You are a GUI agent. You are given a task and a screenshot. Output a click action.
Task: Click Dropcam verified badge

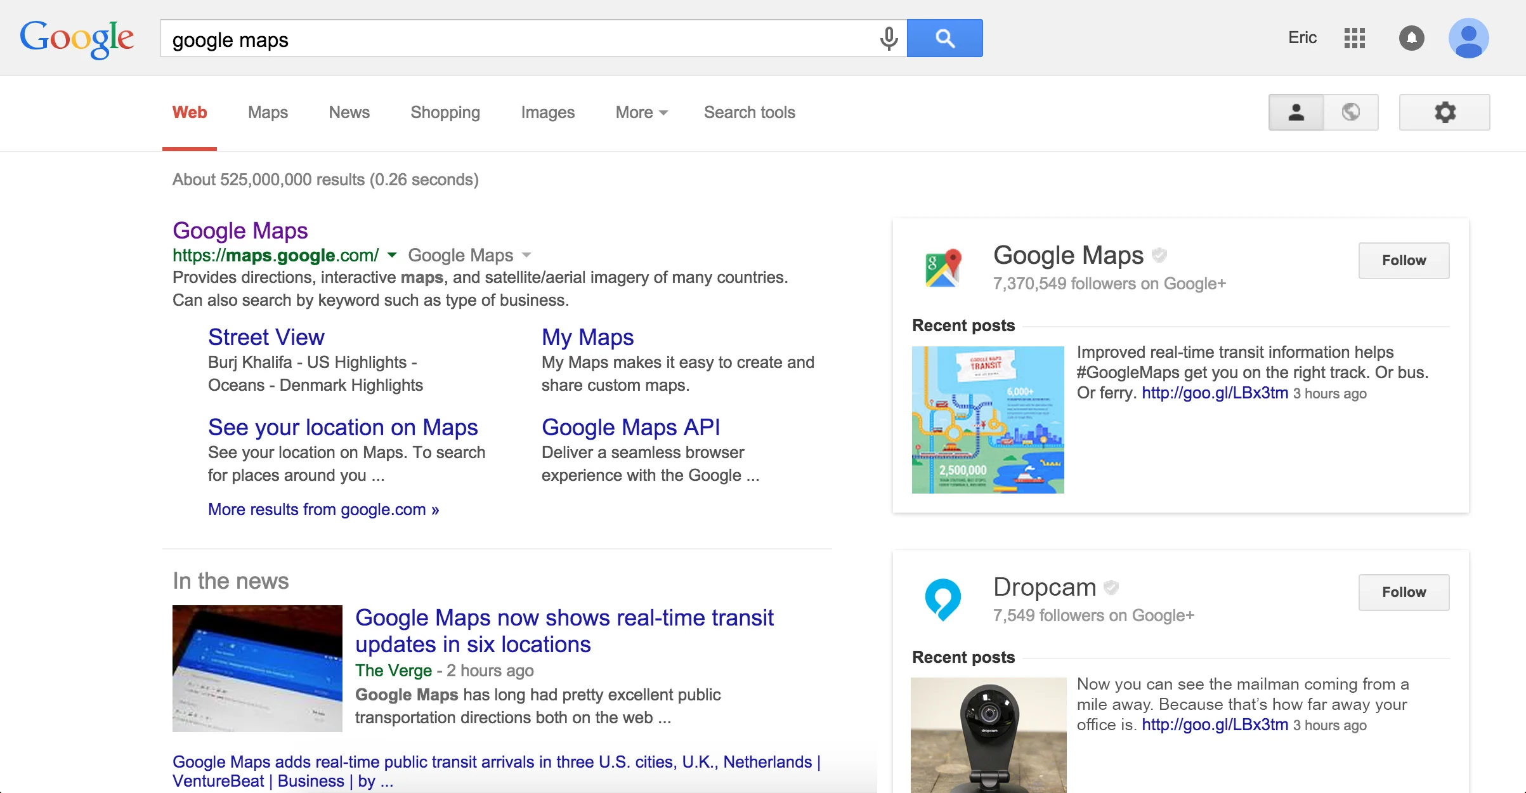click(x=1111, y=587)
